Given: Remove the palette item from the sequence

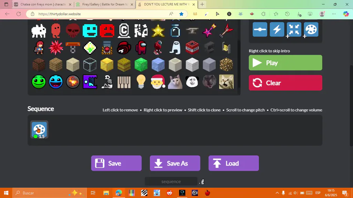Looking at the screenshot, I should point(39,130).
